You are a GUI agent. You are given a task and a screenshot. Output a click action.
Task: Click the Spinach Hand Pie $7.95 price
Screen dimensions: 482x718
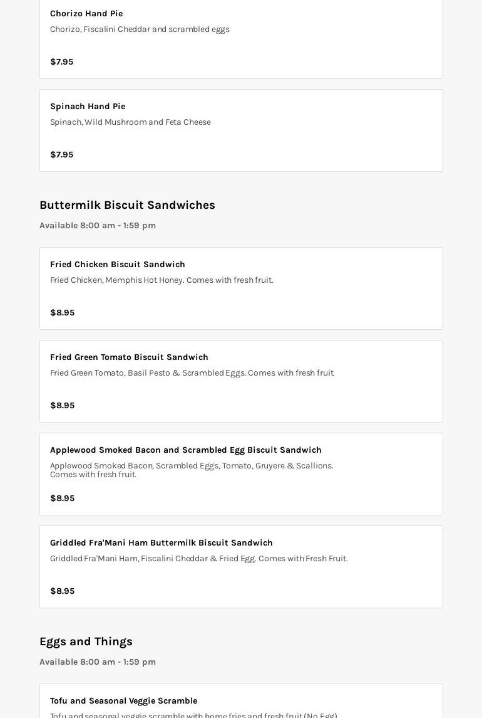pos(61,154)
